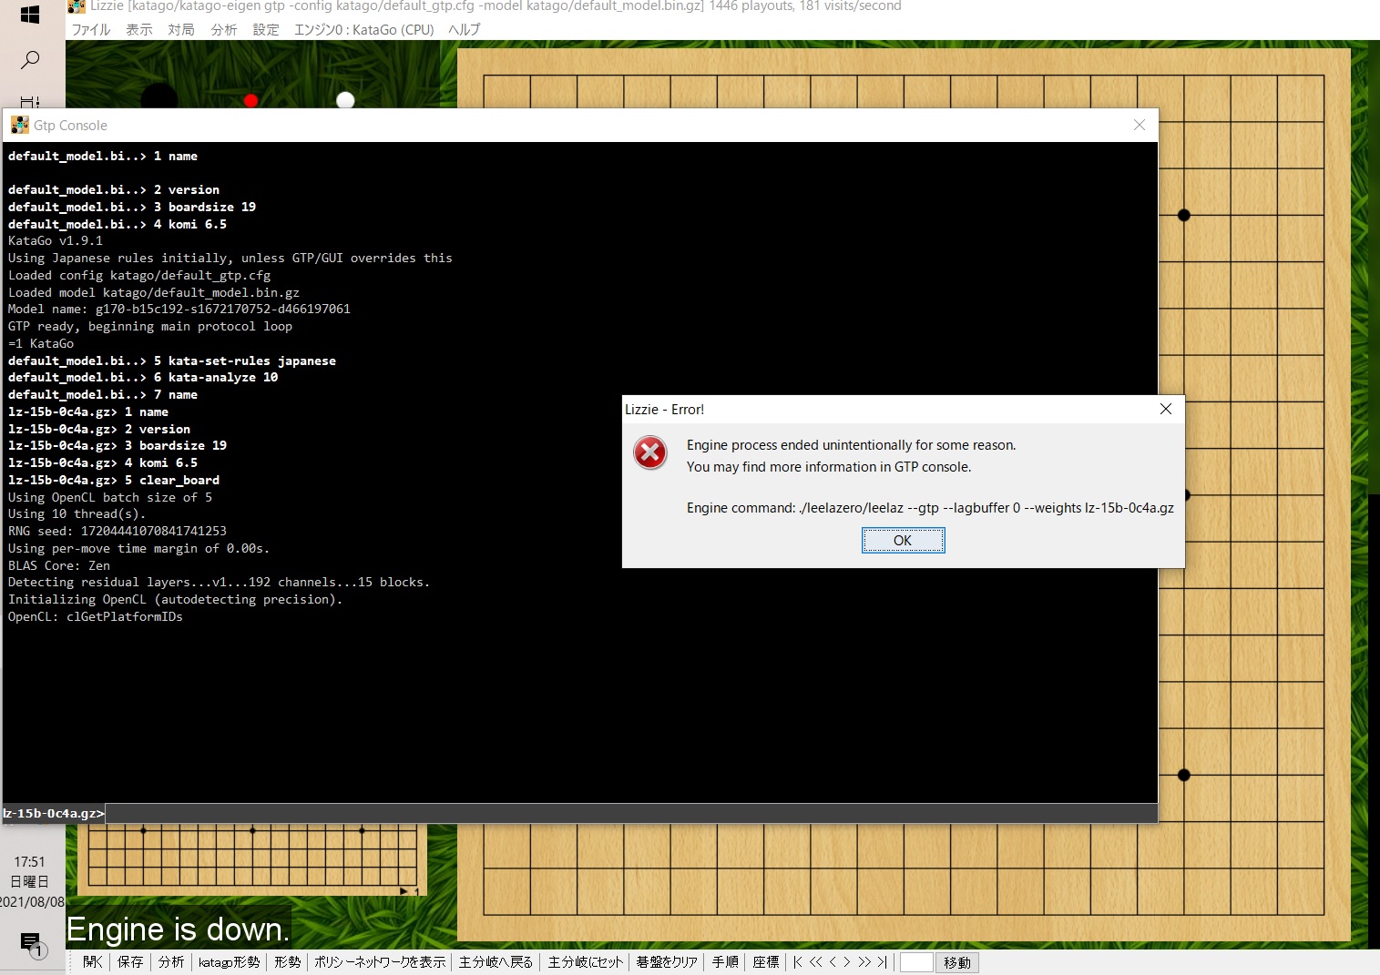Click the 手順 toolbar button
Viewport: 1380px width, 975px height.
click(x=726, y=962)
